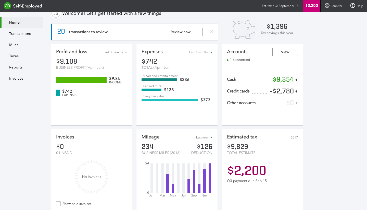The height and width of the screenshot is (210, 367).
Task: Click the $9.8k INCOME label
Action: [x=115, y=80]
